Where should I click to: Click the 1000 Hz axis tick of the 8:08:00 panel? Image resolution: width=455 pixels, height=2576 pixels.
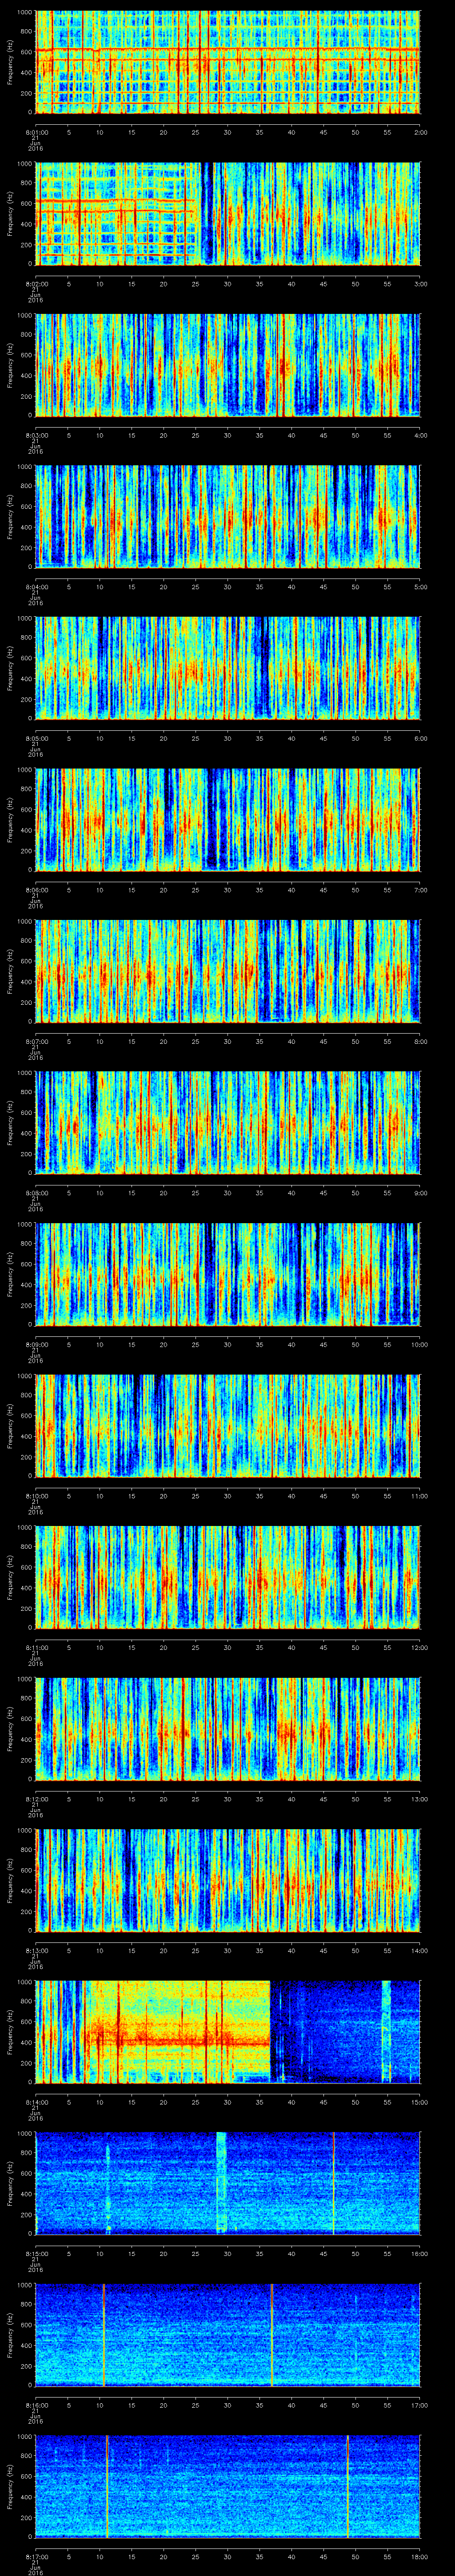(24, 1073)
